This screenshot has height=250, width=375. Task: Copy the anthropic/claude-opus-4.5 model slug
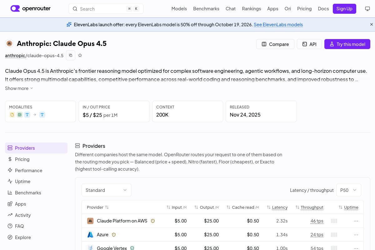(x=71, y=55)
